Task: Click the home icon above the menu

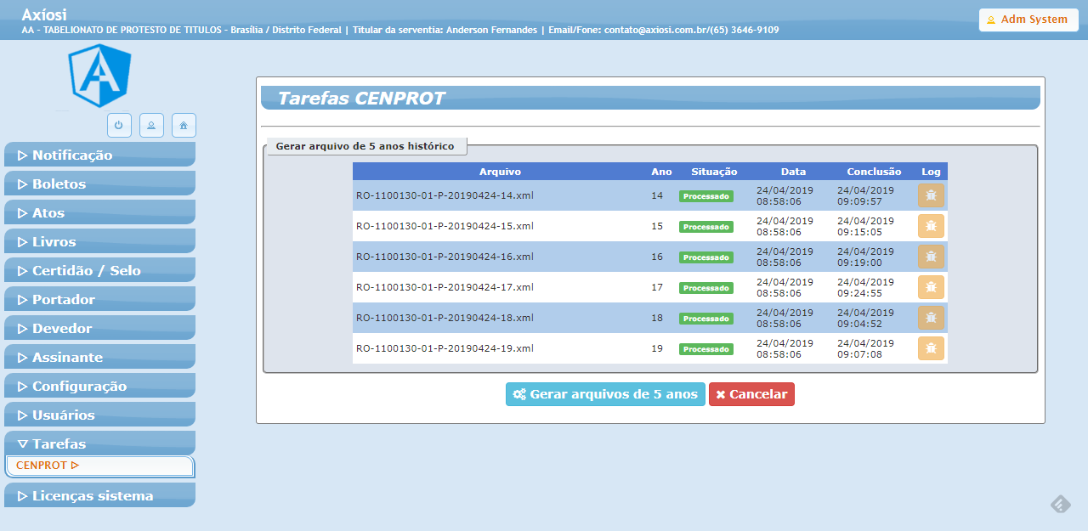Action: coord(184,125)
